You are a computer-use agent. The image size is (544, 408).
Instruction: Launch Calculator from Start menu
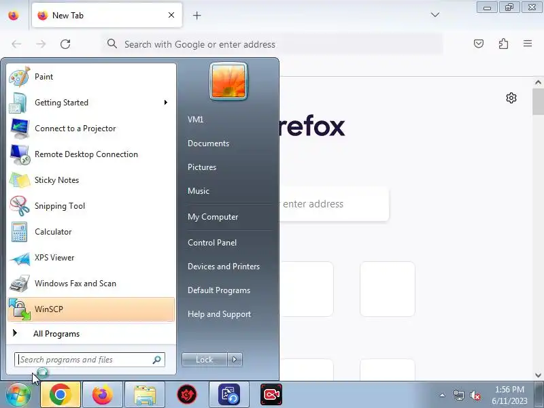[x=91, y=232]
